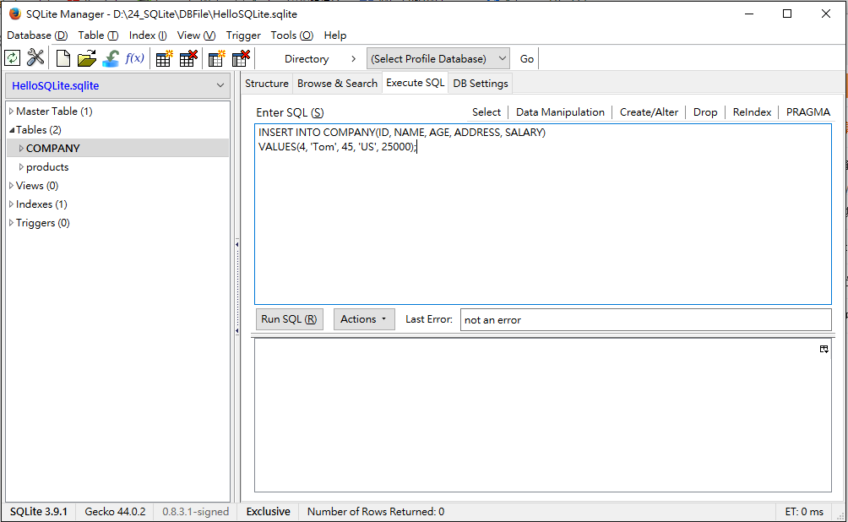The image size is (848, 522).
Task: Switch to DB Settings tab
Action: click(481, 84)
